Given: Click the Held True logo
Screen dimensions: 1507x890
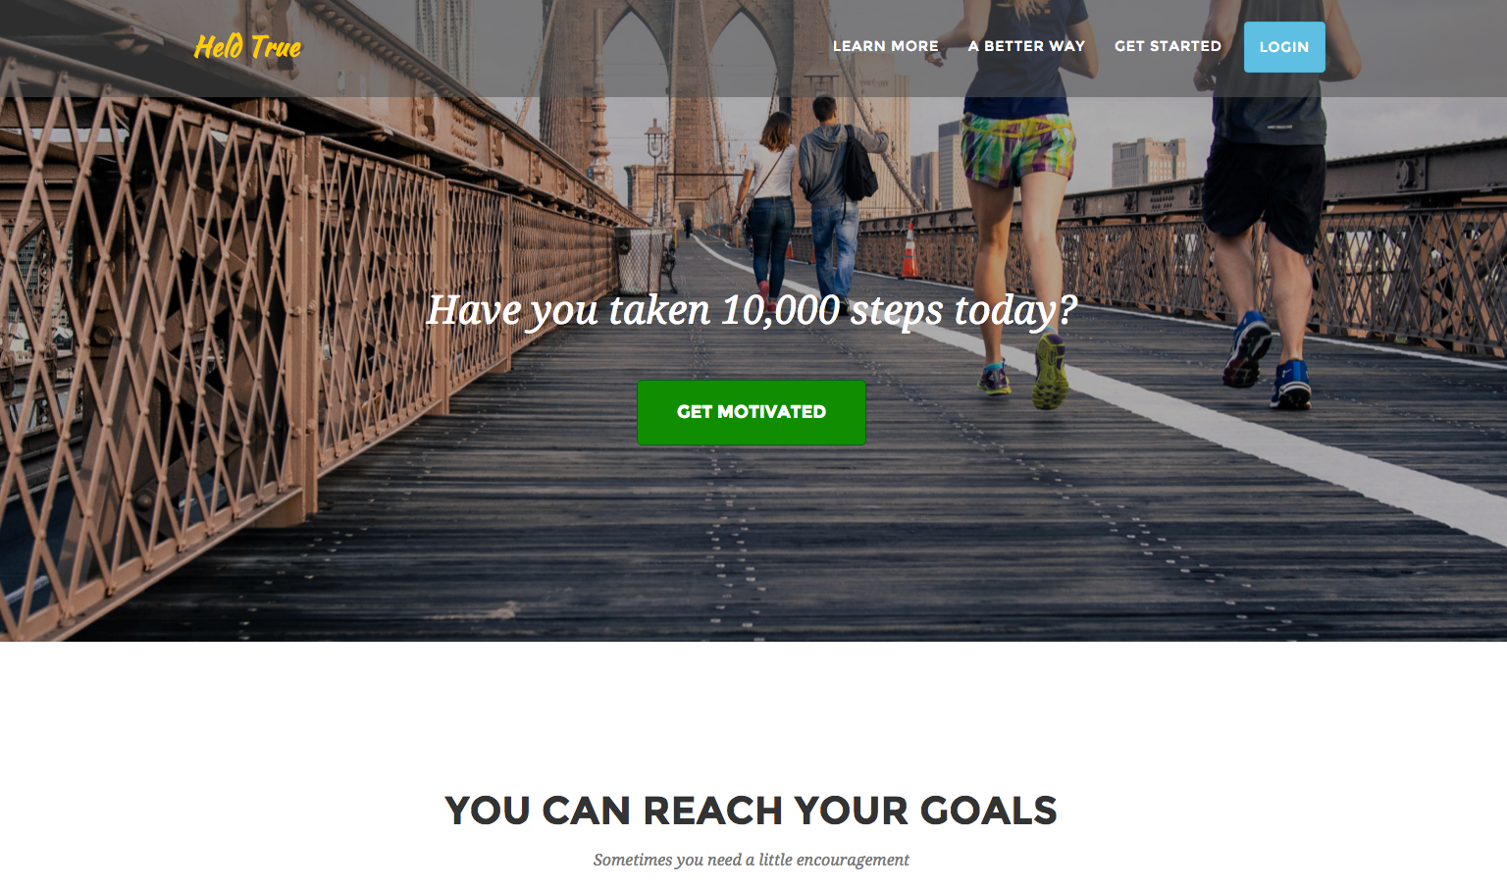Looking at the screenshot, I should 248,47.
